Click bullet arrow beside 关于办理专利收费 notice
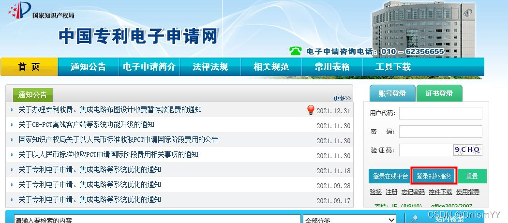Image resolution: width=508 pixels, height=223 pixels. click(12, 110)
